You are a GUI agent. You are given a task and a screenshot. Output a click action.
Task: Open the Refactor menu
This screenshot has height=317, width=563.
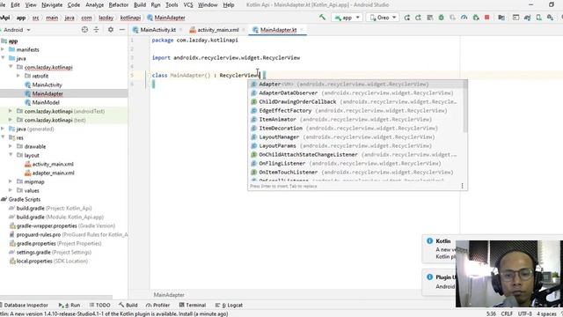pyautogui.click(x=119, y=5)
